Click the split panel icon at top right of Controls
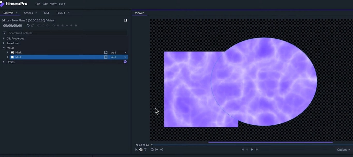Screen dimensions: 353x157 pos(126,20)
